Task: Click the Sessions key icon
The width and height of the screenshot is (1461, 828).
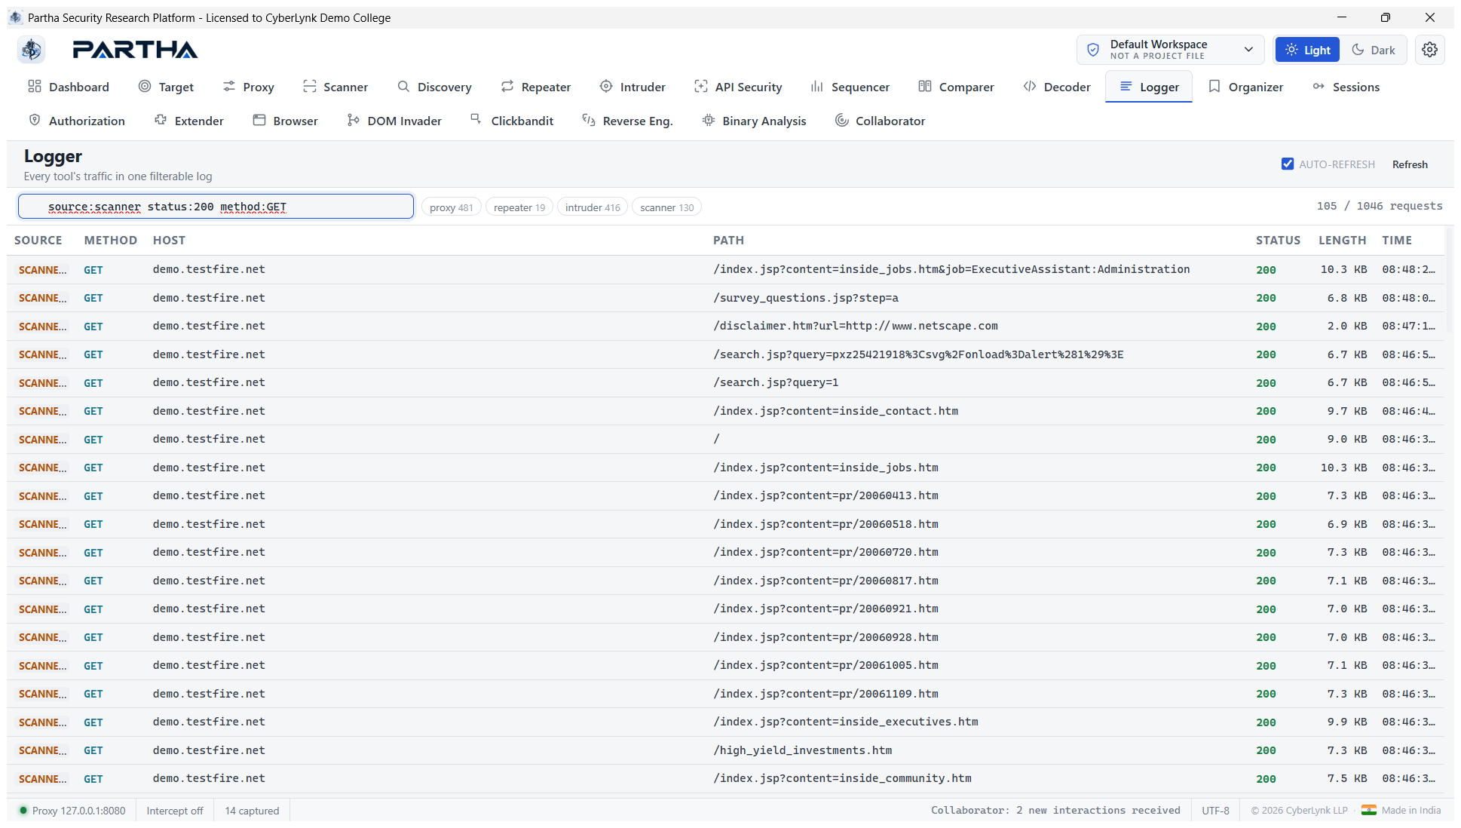Action: [x=1319, y=87]
